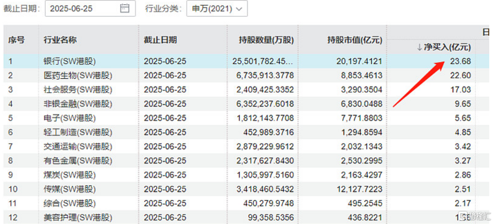Click net buy value 2.51
The image size is (494, 224).
463,189
